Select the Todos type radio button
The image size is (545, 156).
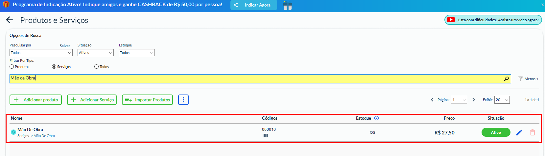(x=97, y=67)
